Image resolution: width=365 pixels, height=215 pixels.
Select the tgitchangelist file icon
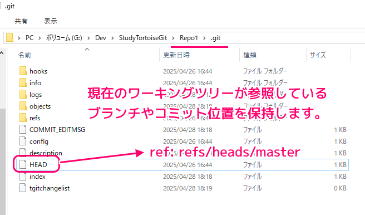pos(23,188)
